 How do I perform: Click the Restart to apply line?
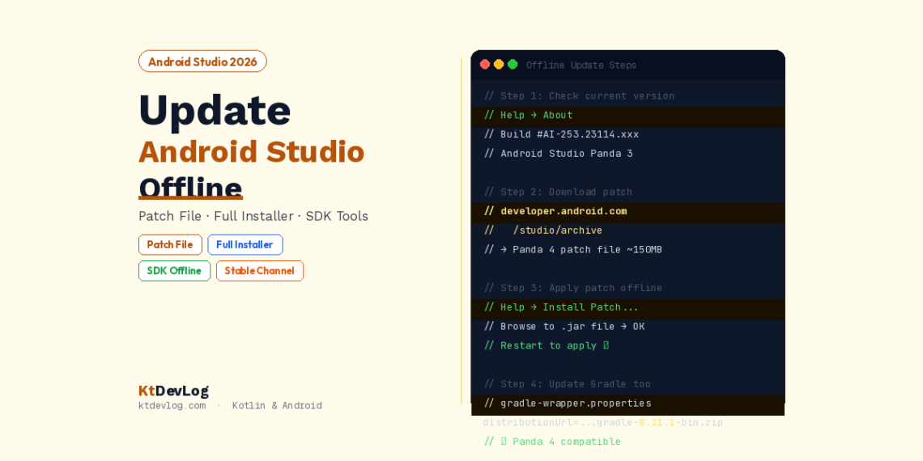pyautogui.click(x=547, y=346)
